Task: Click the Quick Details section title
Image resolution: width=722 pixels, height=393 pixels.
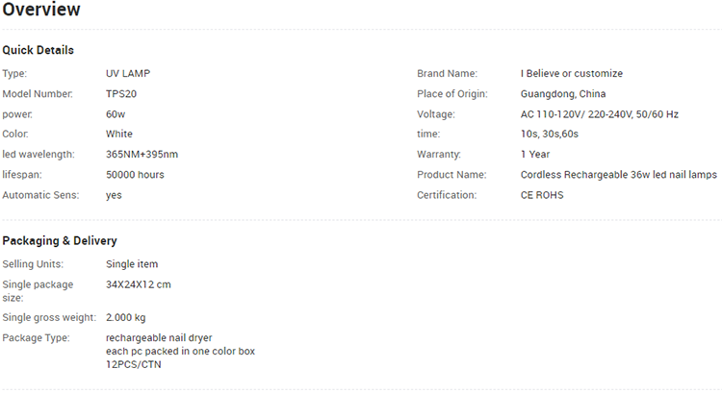Action: coord(38,50)
